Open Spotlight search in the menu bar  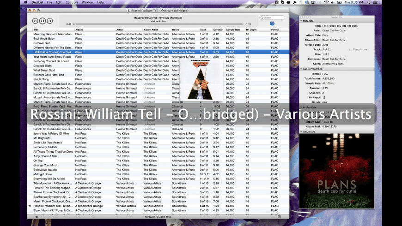pos(368,2)
